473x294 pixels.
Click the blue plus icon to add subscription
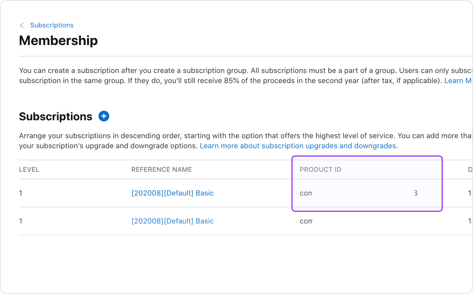[104, 116]
